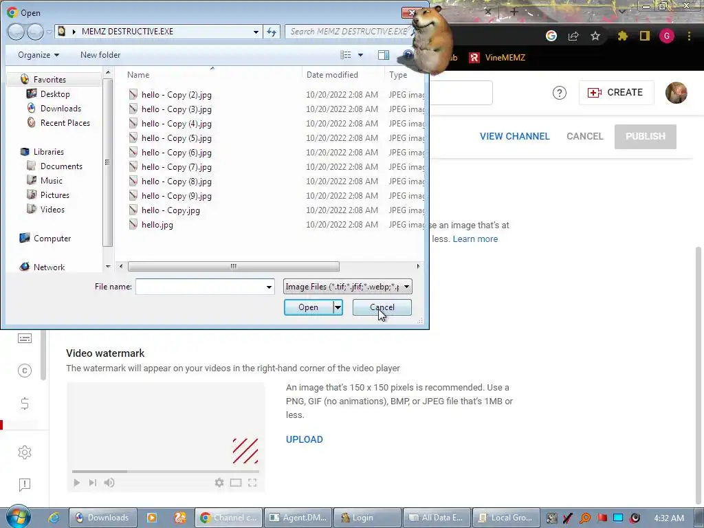Toggle the preview pane icon
This screenshot has width=704, height=528.
pos(384,55)
